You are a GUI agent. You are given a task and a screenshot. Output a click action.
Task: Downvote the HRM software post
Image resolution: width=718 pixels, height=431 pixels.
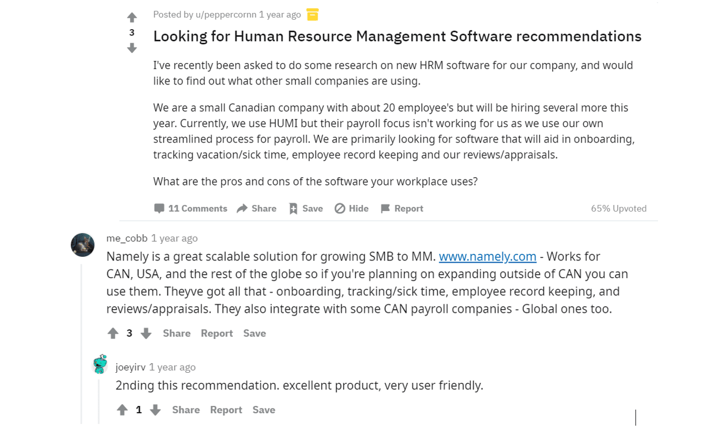point(132,48)
